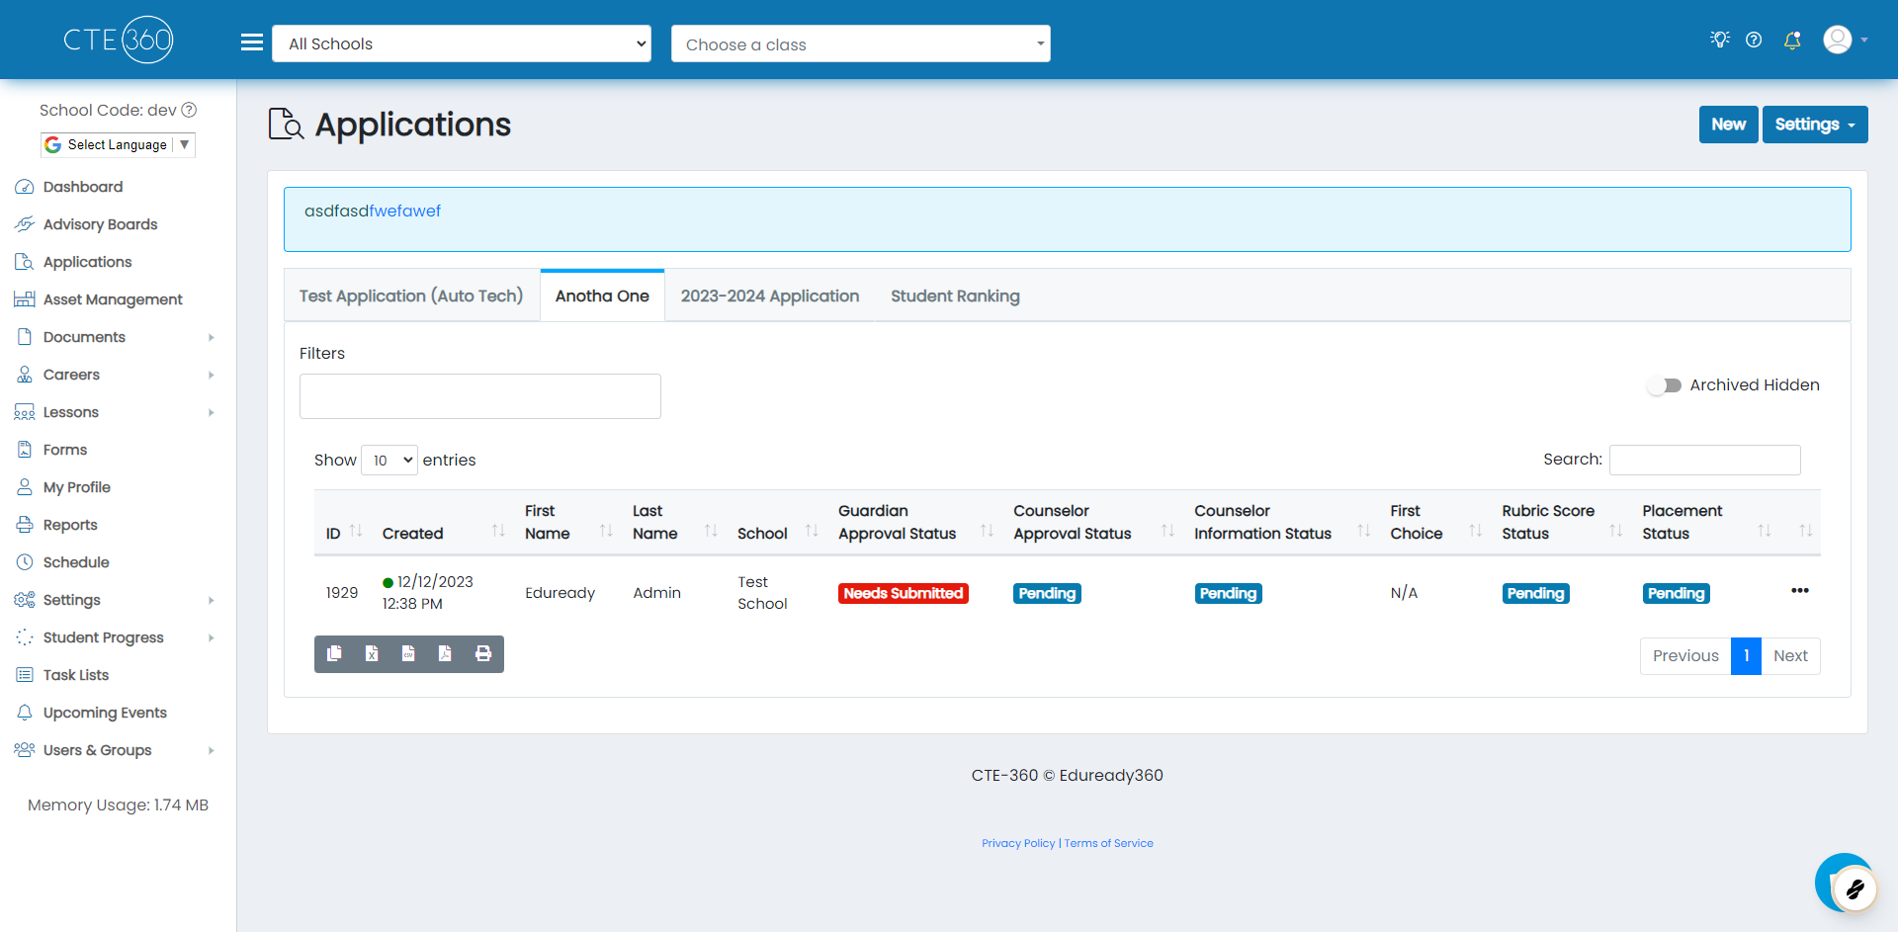Sort by First Choice column arrows
1898x932 pixels.
(1476, 531)
